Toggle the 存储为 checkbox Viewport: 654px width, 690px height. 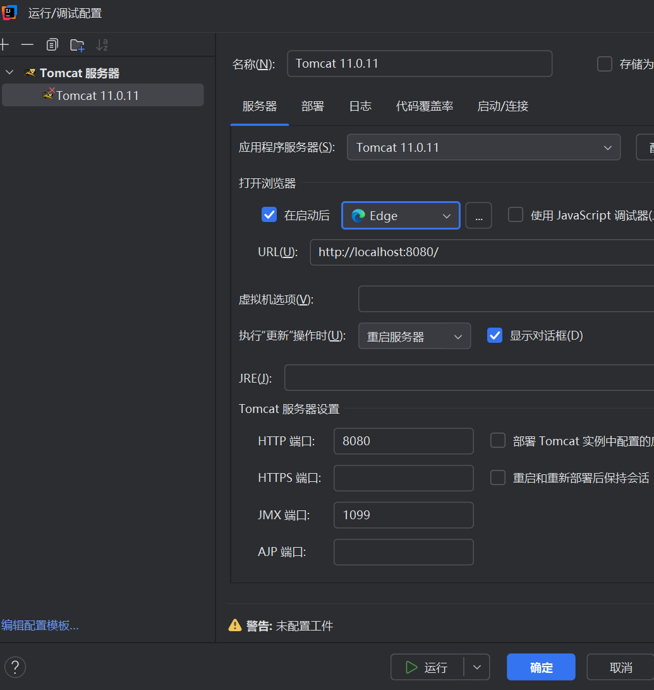604,64
